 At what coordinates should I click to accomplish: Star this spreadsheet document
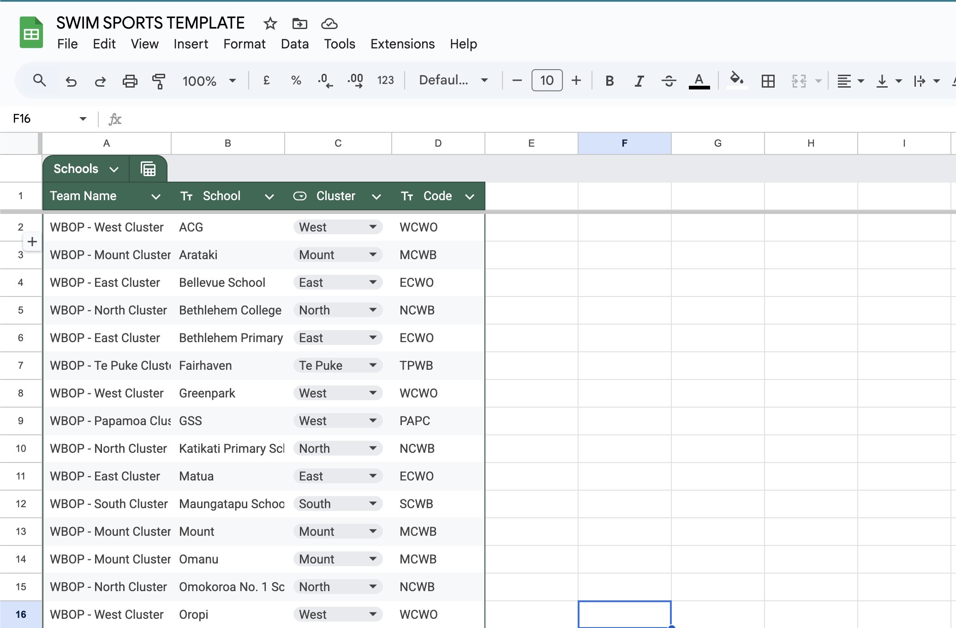click(x=270, y=24)
